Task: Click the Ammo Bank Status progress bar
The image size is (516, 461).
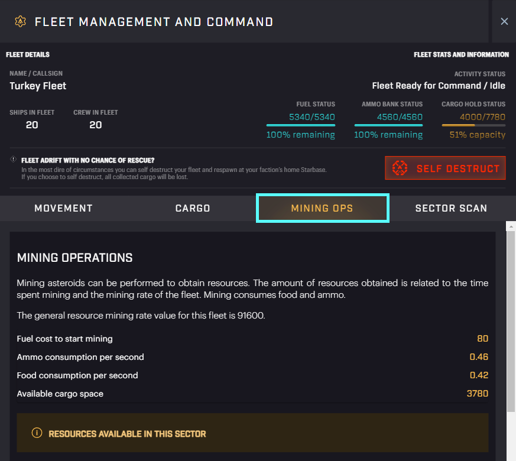Action: (x=388, y=125)
